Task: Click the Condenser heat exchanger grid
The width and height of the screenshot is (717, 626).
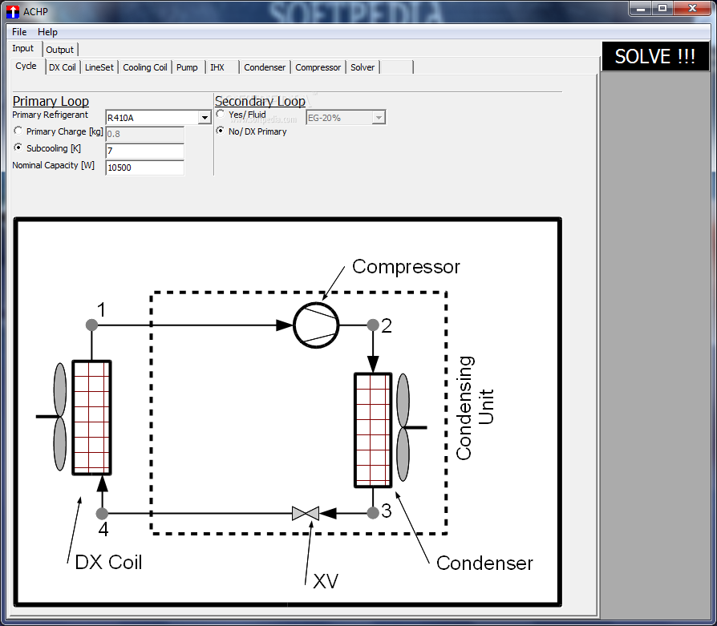Action: point(373,430)
